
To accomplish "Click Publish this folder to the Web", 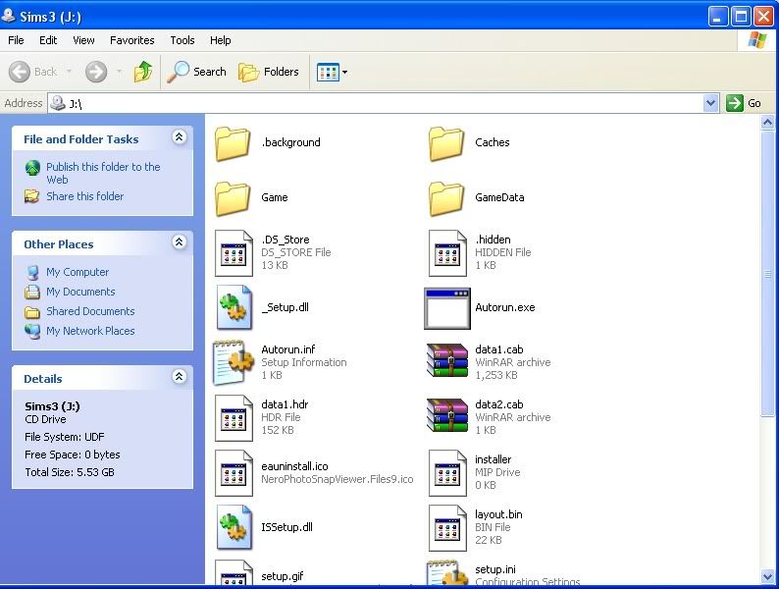I will click(x=103, y=173).
